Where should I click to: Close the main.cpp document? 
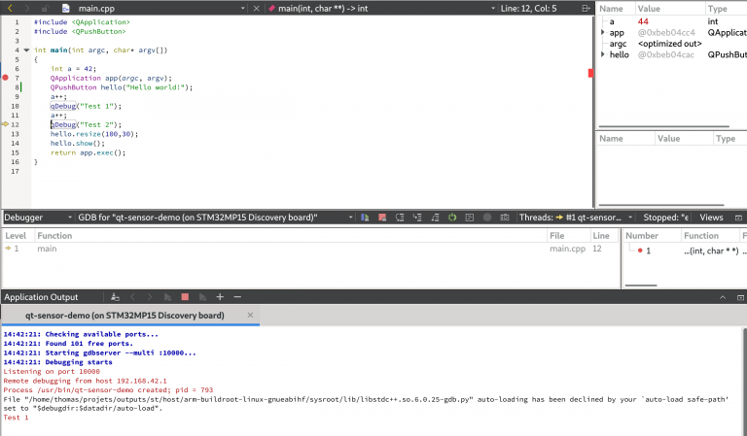pos(257,8)
